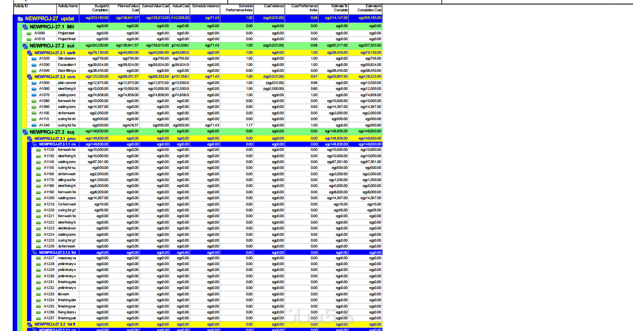Click the activity icon next to A1050
Screen dimensions: 633x331
tap(33, 83)
